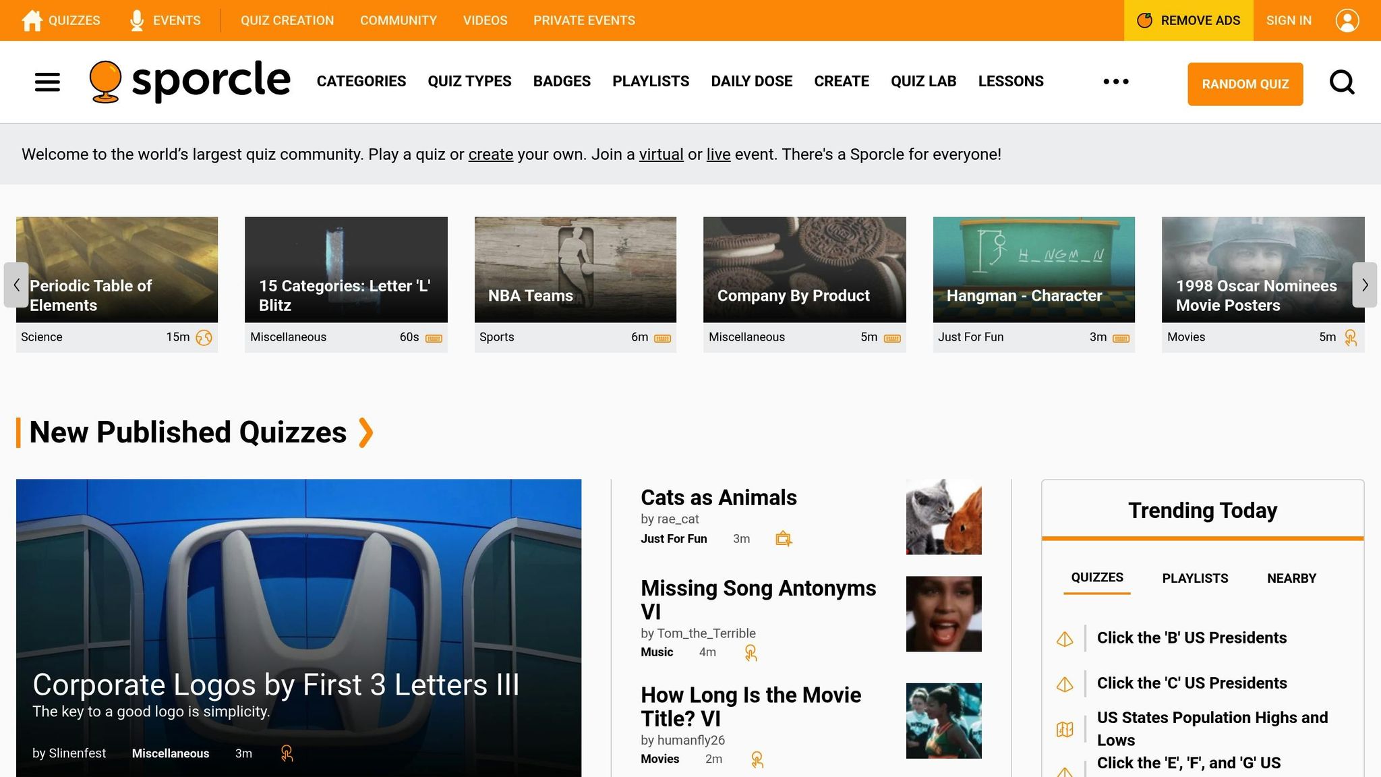Follow the 'live' event link
This screenshot has height=777, width=1381.
[x=719, y=154]
